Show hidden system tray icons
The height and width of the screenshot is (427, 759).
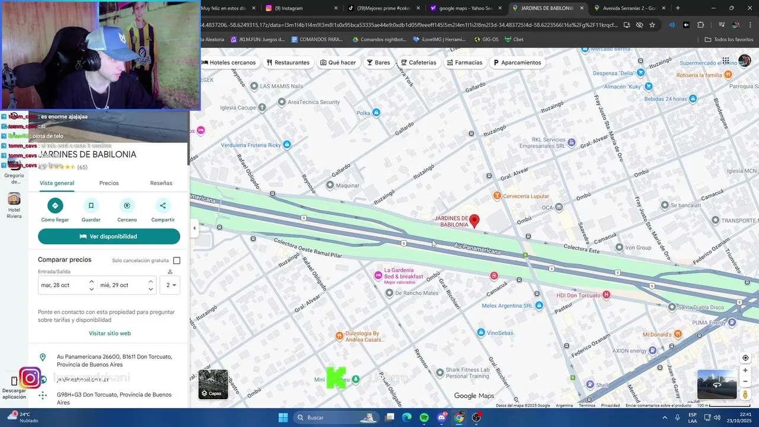pyautogui.click(x=665, y=418)
